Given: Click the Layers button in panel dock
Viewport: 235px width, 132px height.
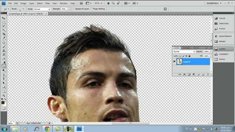Looking at the screenshot, I should (223, 49).
